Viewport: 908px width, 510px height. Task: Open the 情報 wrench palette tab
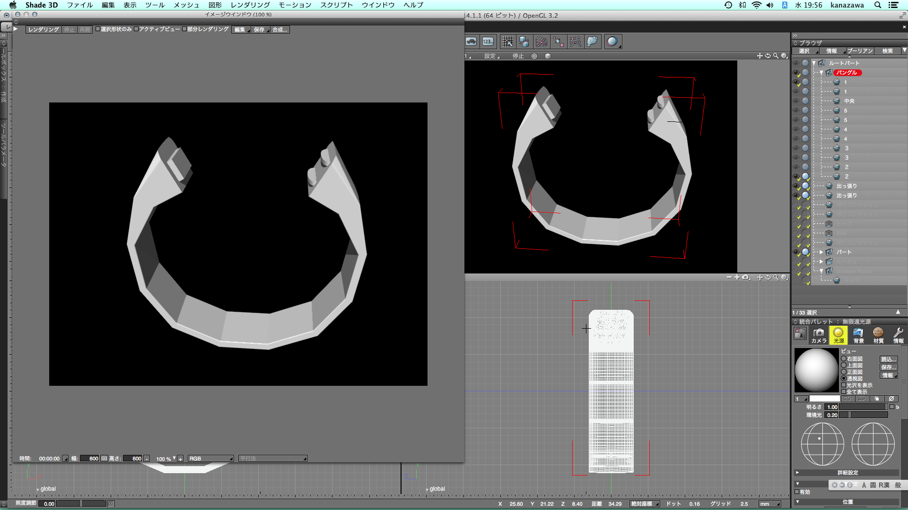point(898,335)
